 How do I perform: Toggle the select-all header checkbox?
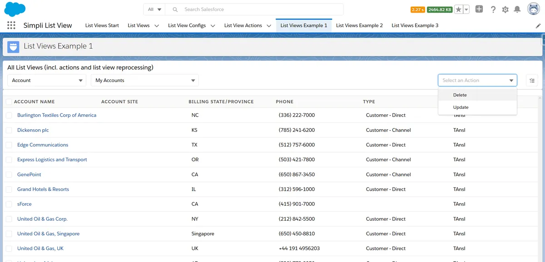9,102
